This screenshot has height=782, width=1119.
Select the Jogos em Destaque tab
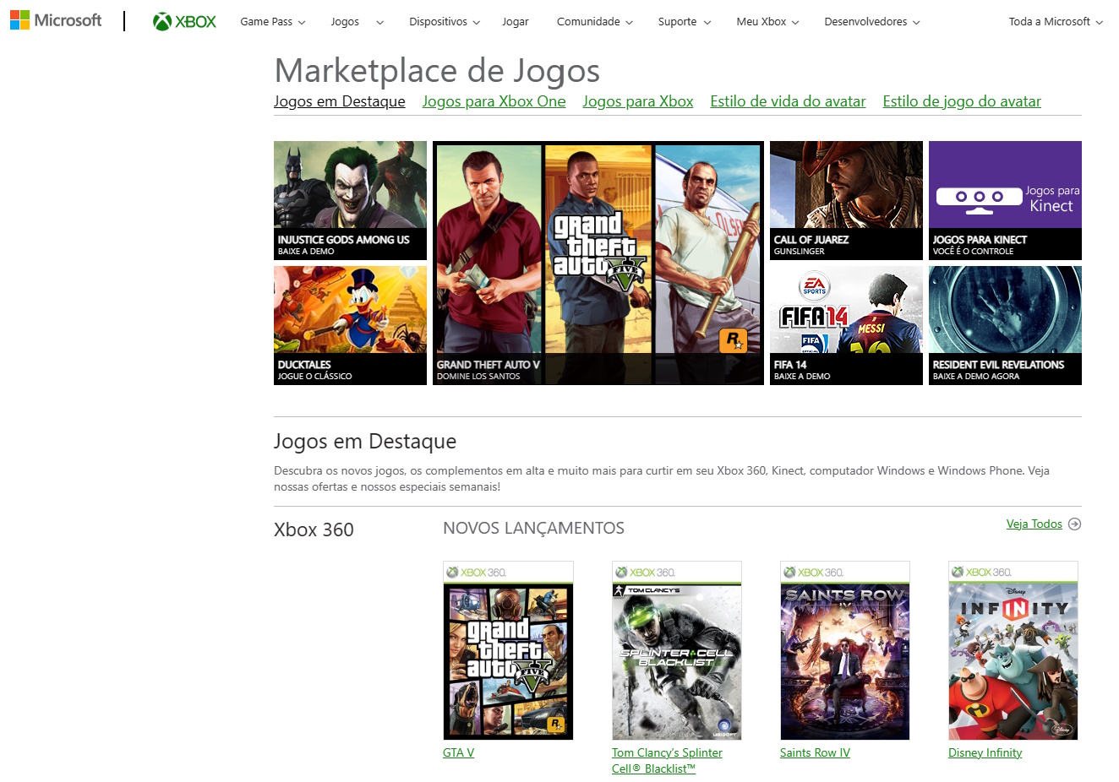click(340, 101)
